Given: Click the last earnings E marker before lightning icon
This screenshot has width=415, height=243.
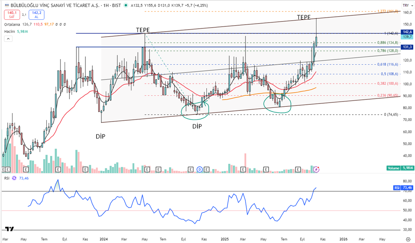Looking at the screenshot, I should click(x=298, y=169).
